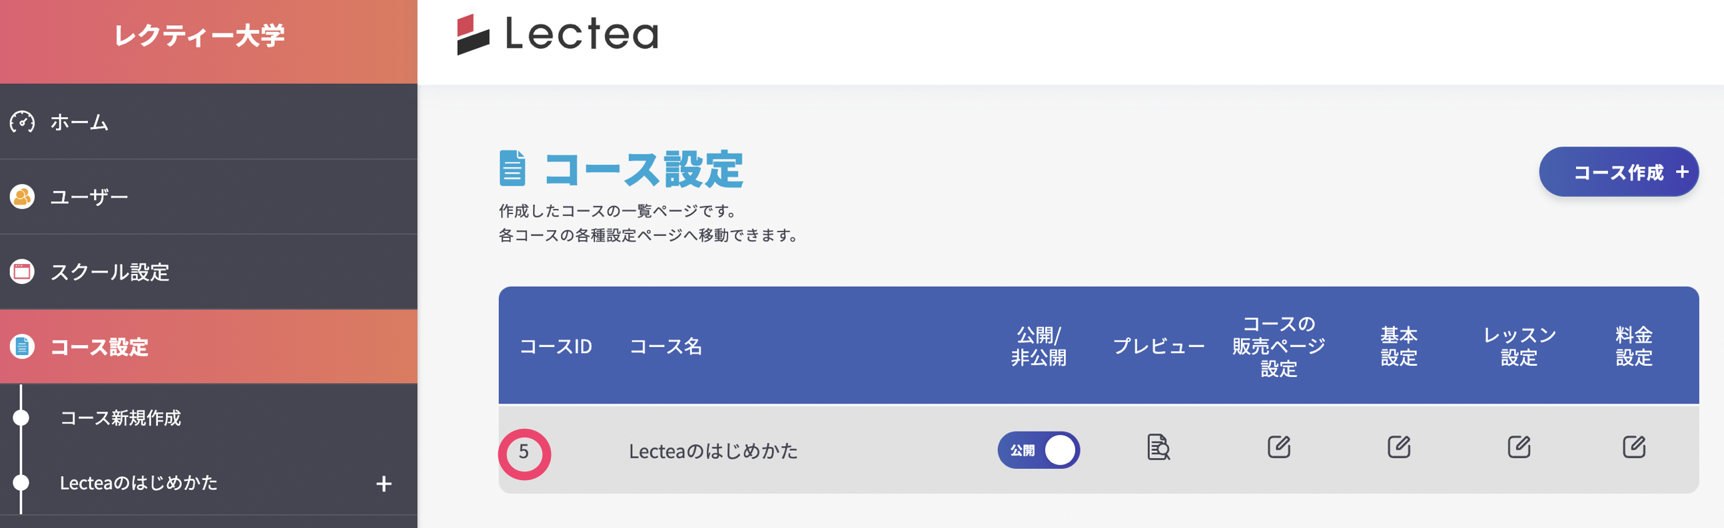The height and width of the screenshot is (528, 1724).
Task: Open lesson settings edit icon for course
Action: (1519, 446)
